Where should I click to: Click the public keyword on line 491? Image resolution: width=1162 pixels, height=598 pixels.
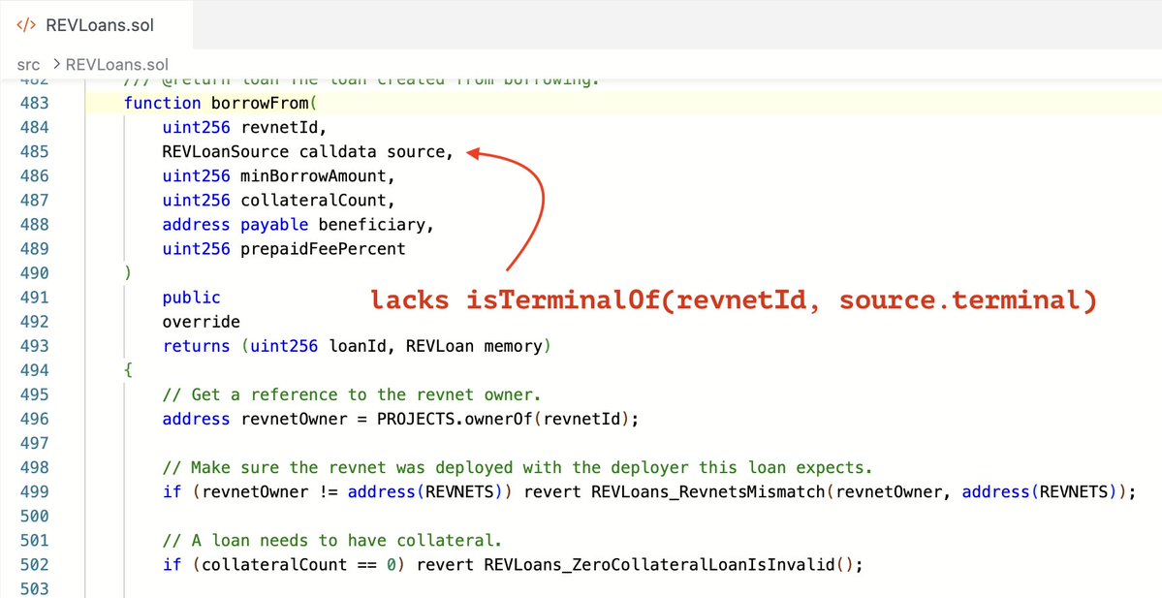(191, 298)
